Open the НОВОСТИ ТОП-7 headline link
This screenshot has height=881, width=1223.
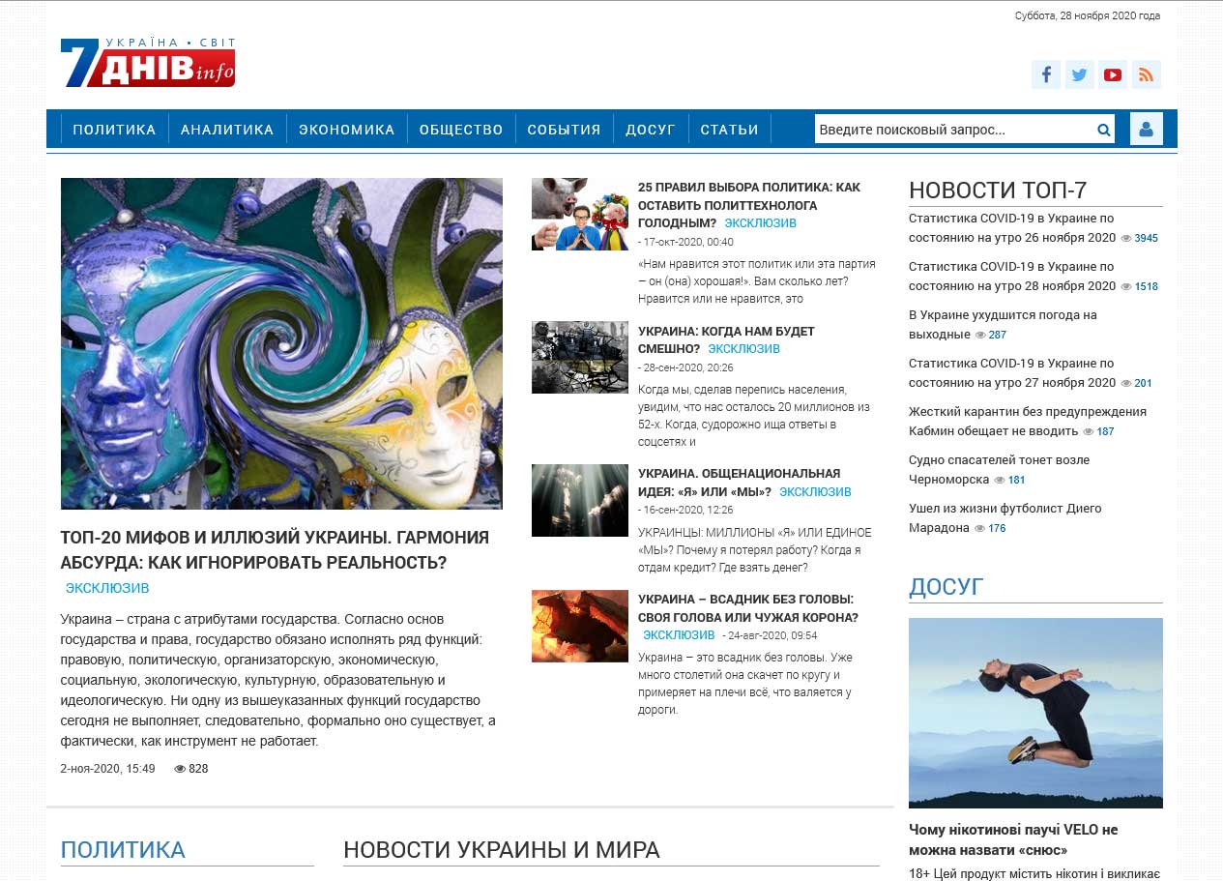point(1000,190)
